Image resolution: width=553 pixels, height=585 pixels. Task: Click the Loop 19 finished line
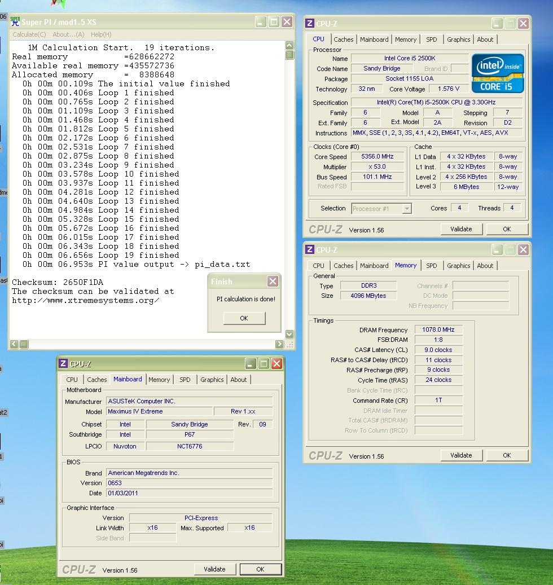(101, 256)
